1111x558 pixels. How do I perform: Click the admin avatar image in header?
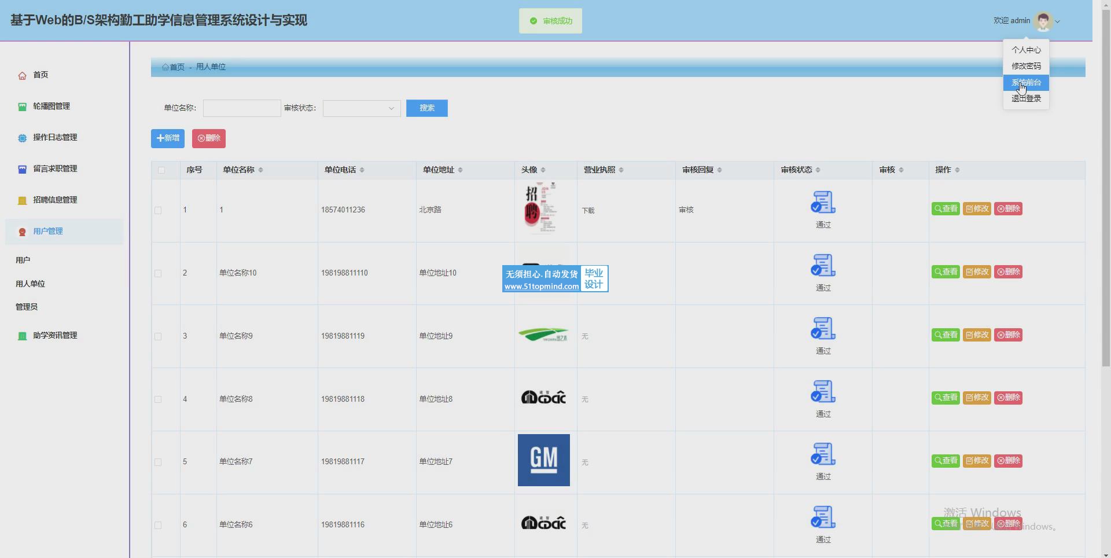1043,21
